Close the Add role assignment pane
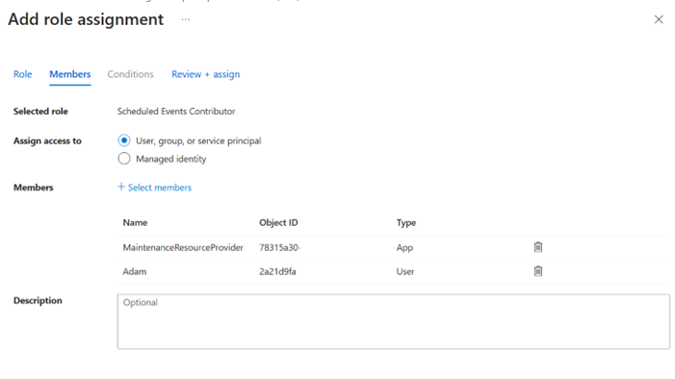 (659, 19)
